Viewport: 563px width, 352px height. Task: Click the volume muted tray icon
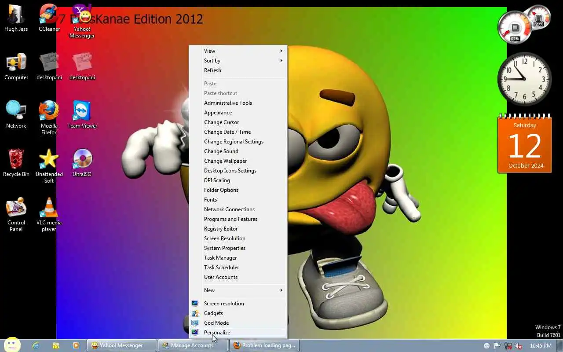519,346
